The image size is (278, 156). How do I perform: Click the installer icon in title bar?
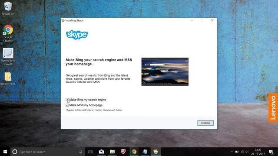tap(63, 20)
